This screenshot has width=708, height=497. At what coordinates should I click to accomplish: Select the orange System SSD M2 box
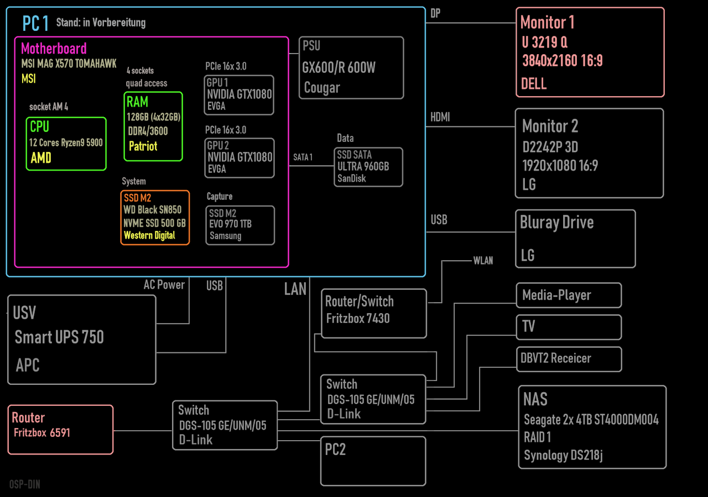155,218
